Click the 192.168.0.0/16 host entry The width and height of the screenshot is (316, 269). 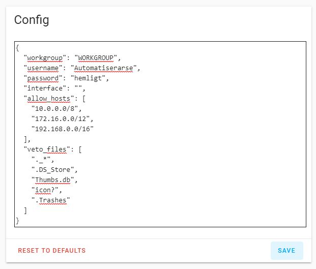point(63,129)
